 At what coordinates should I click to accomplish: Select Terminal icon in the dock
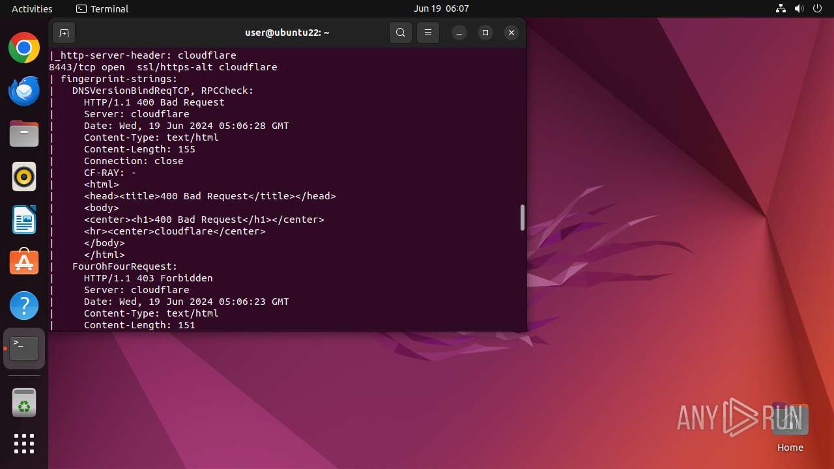tap(24, 348)
